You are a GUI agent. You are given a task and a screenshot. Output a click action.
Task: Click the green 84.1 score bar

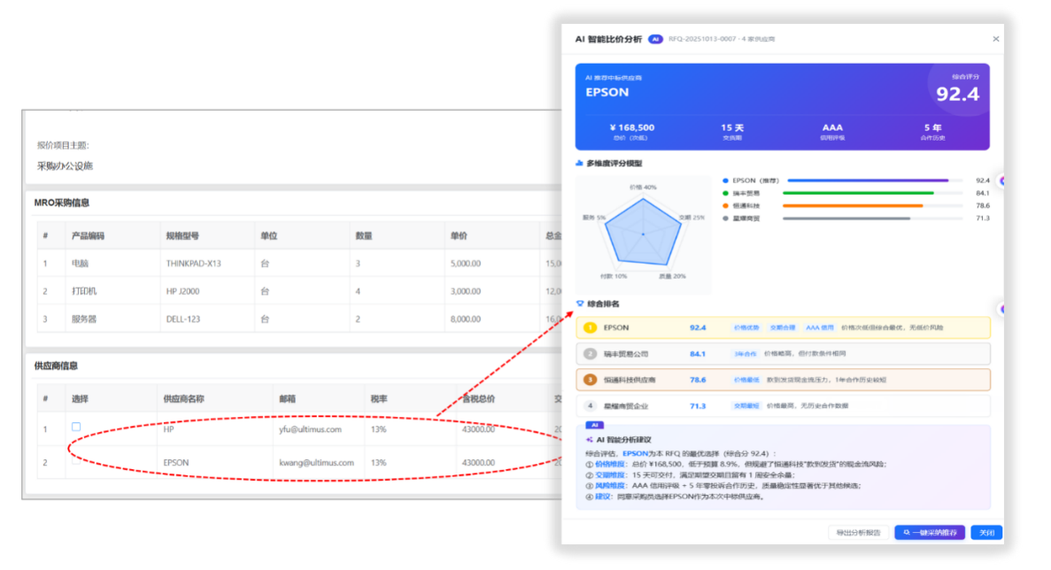point(859,193)
